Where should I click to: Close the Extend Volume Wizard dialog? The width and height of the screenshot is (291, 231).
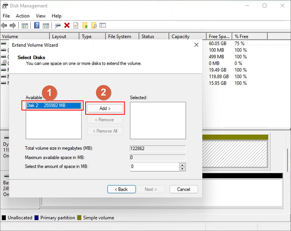click(196, 45)
